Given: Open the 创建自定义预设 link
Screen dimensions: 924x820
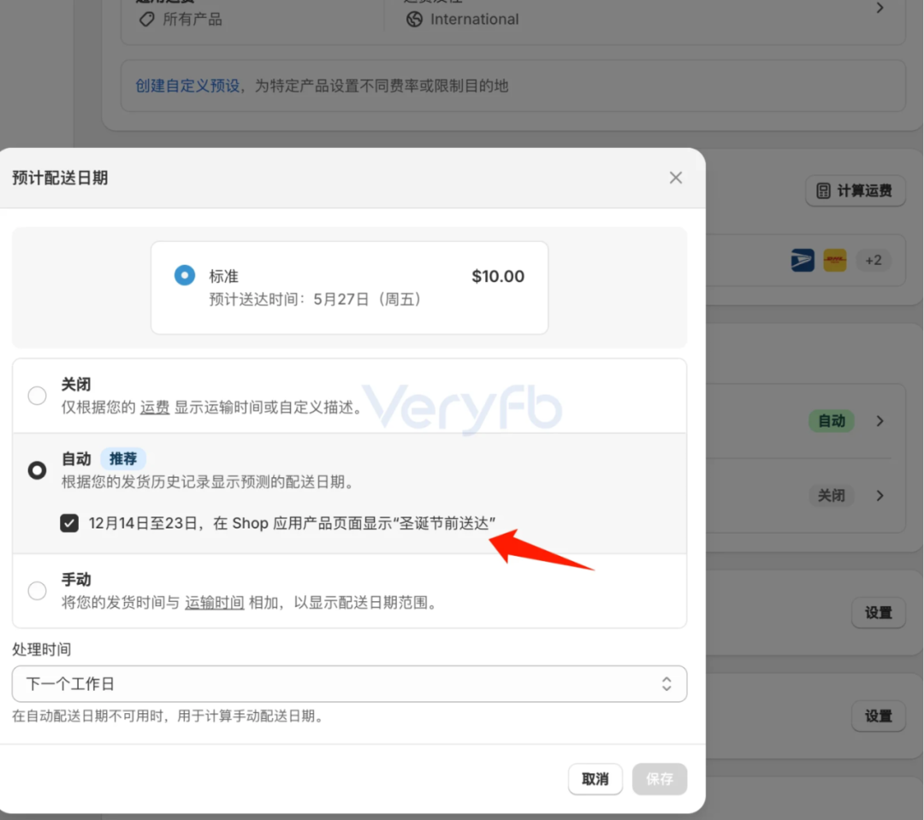Looking at the screenshot, I should 187,86.
